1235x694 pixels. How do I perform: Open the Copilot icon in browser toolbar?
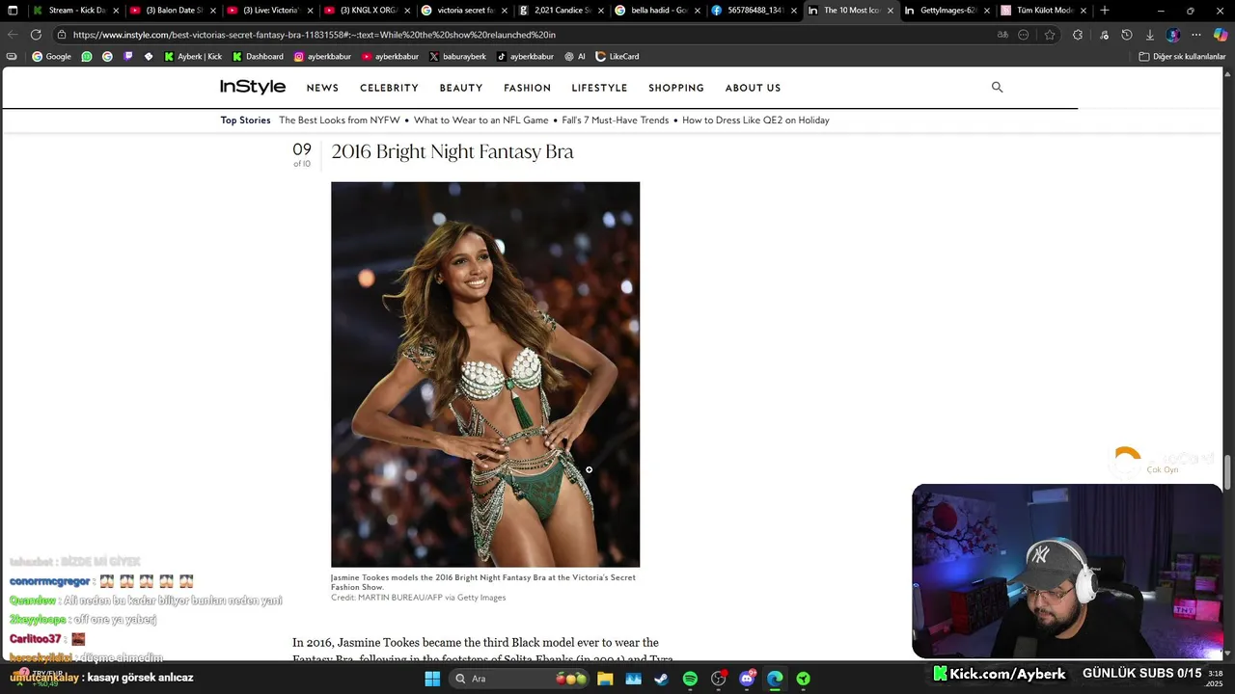point(1221,35)
